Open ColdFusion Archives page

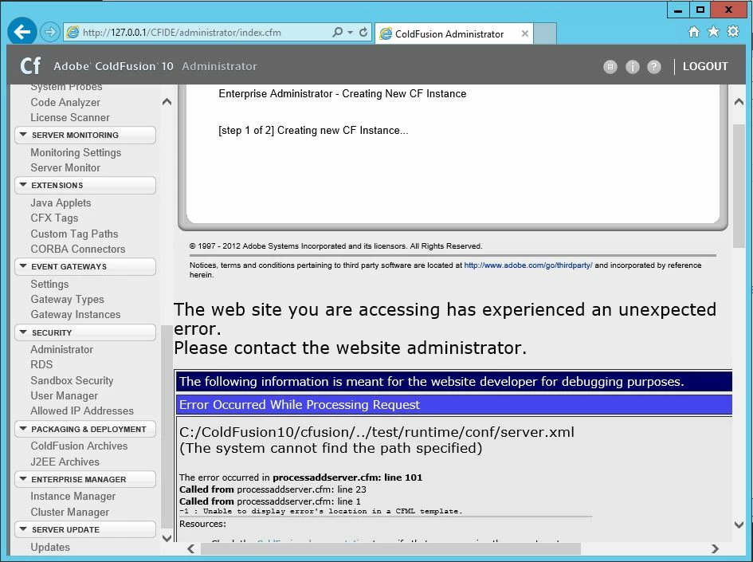79,446
